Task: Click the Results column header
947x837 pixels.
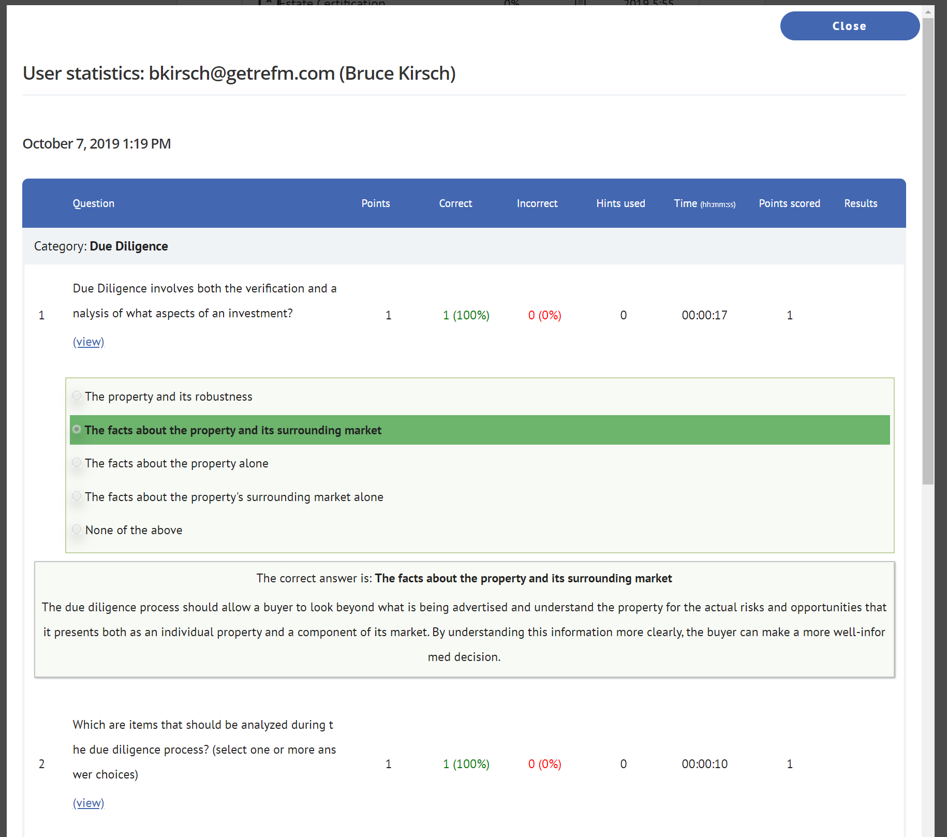Action: point(861,203)
